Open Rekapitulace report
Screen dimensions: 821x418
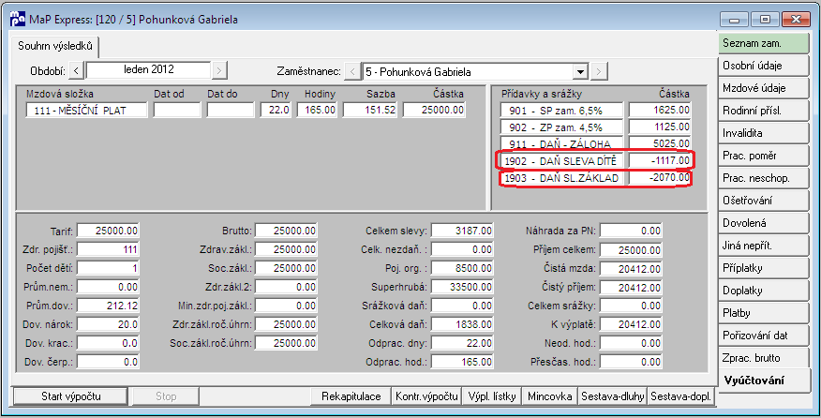tap(351, 396)
